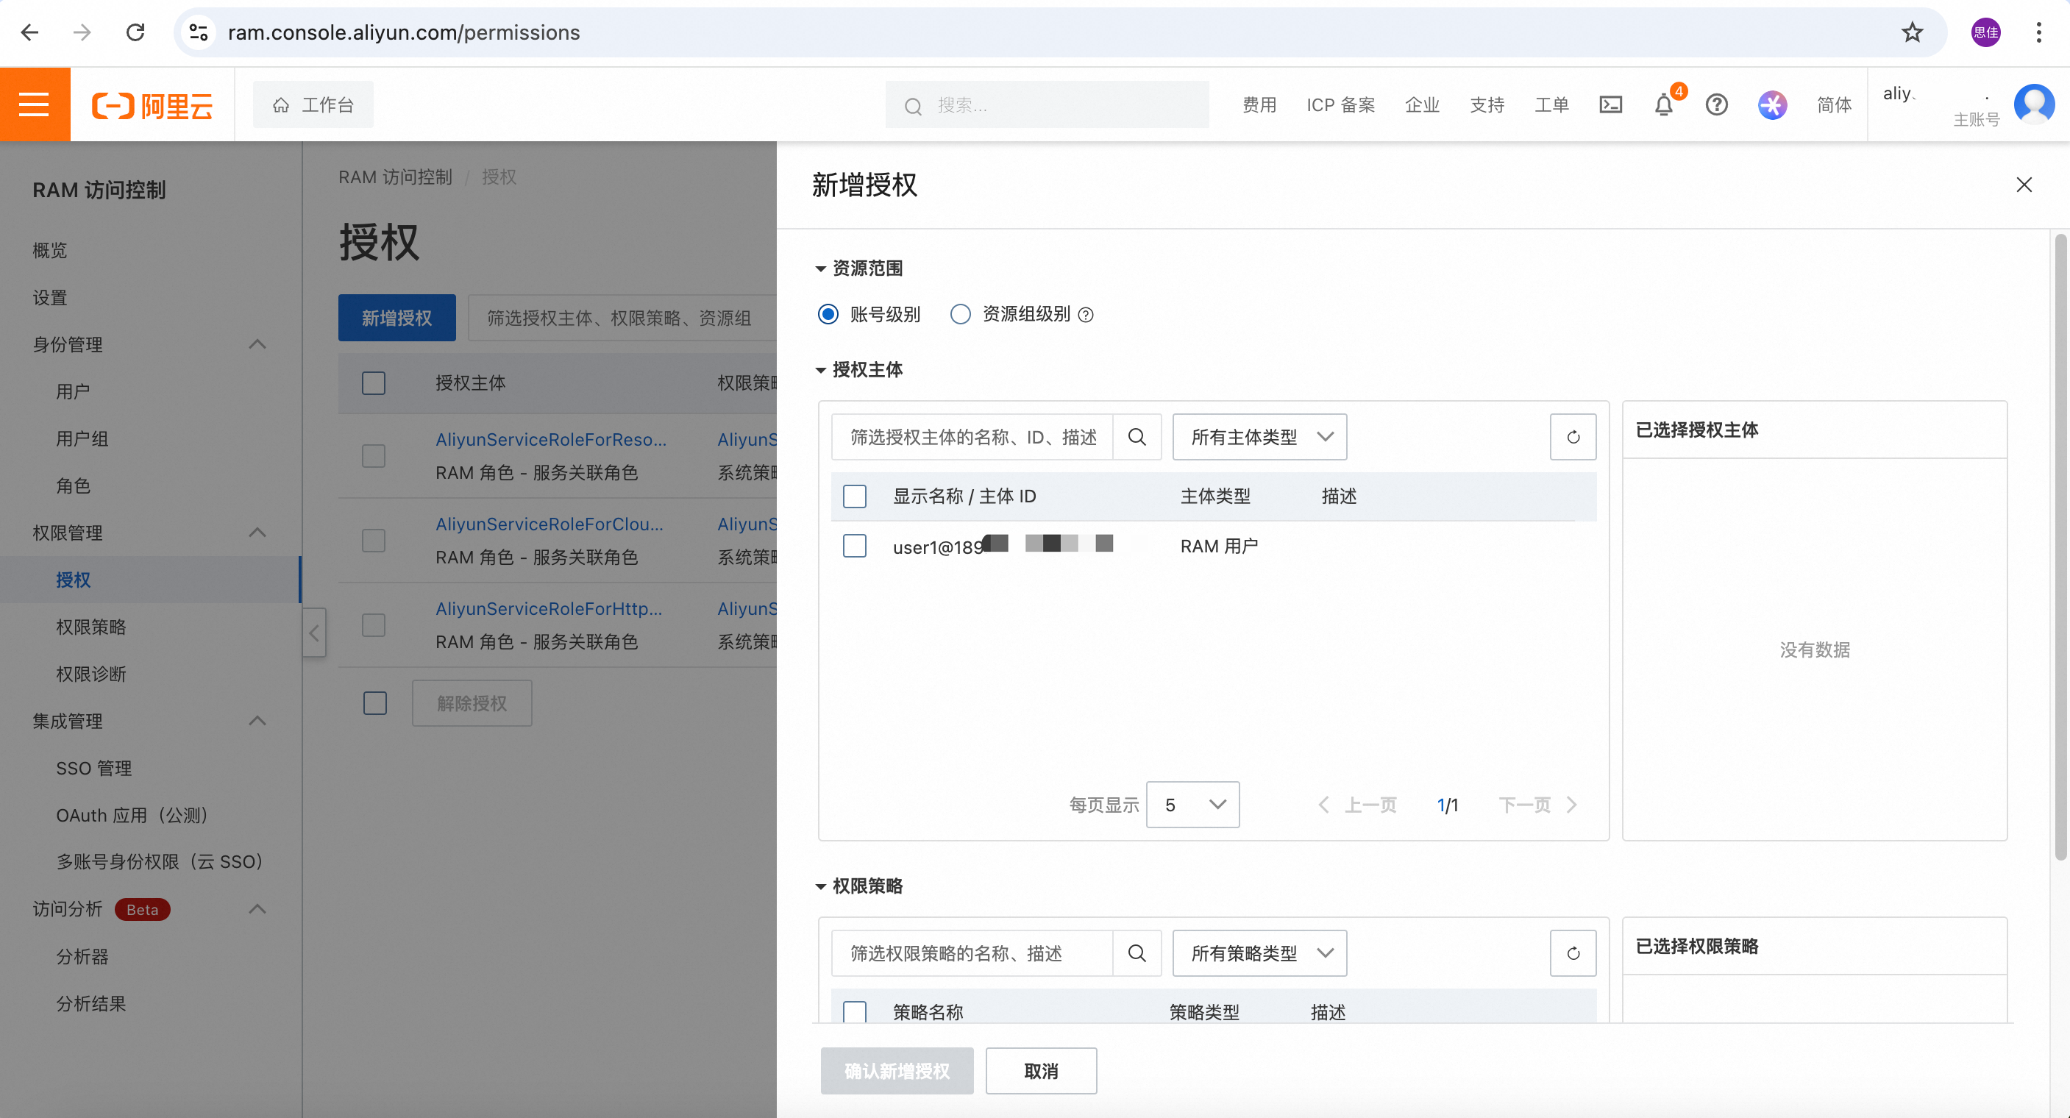2070x1118 pixels.
Task: Reload the browser page
Action: pos(135,32)
